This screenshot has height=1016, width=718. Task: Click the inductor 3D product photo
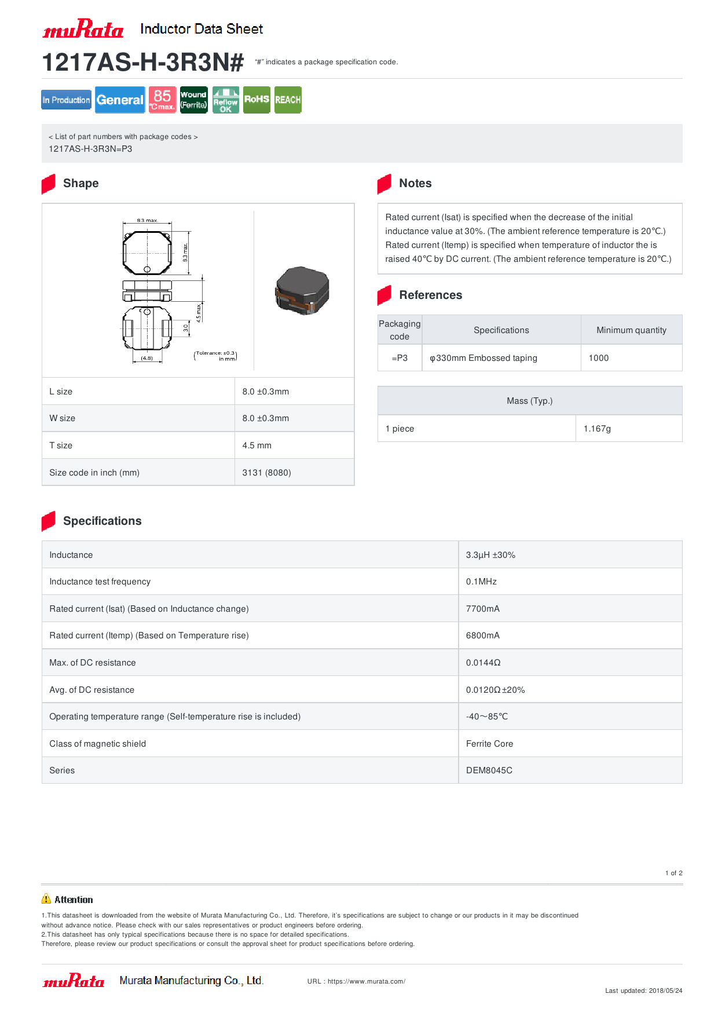click(302, 290)
